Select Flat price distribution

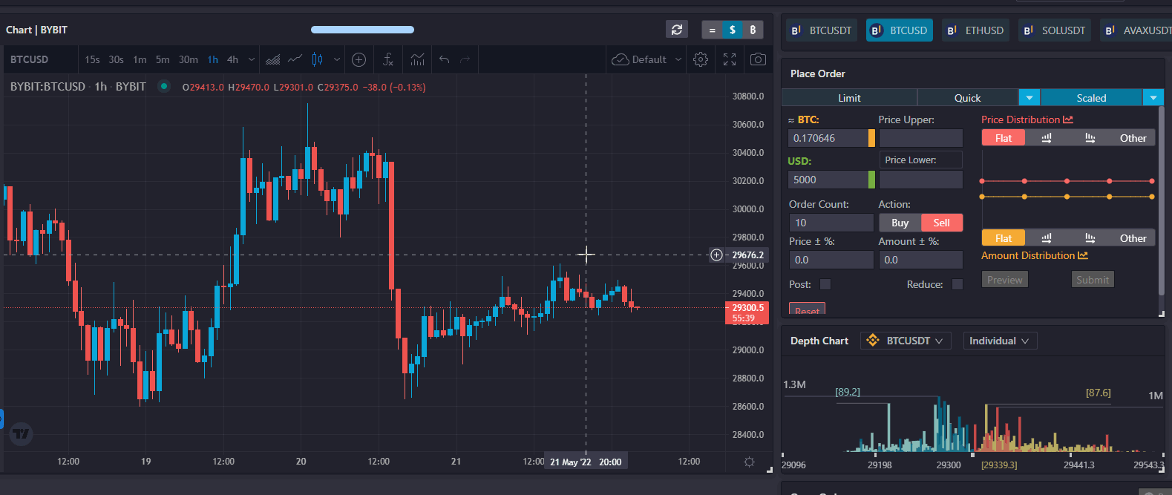point(1004,138)
